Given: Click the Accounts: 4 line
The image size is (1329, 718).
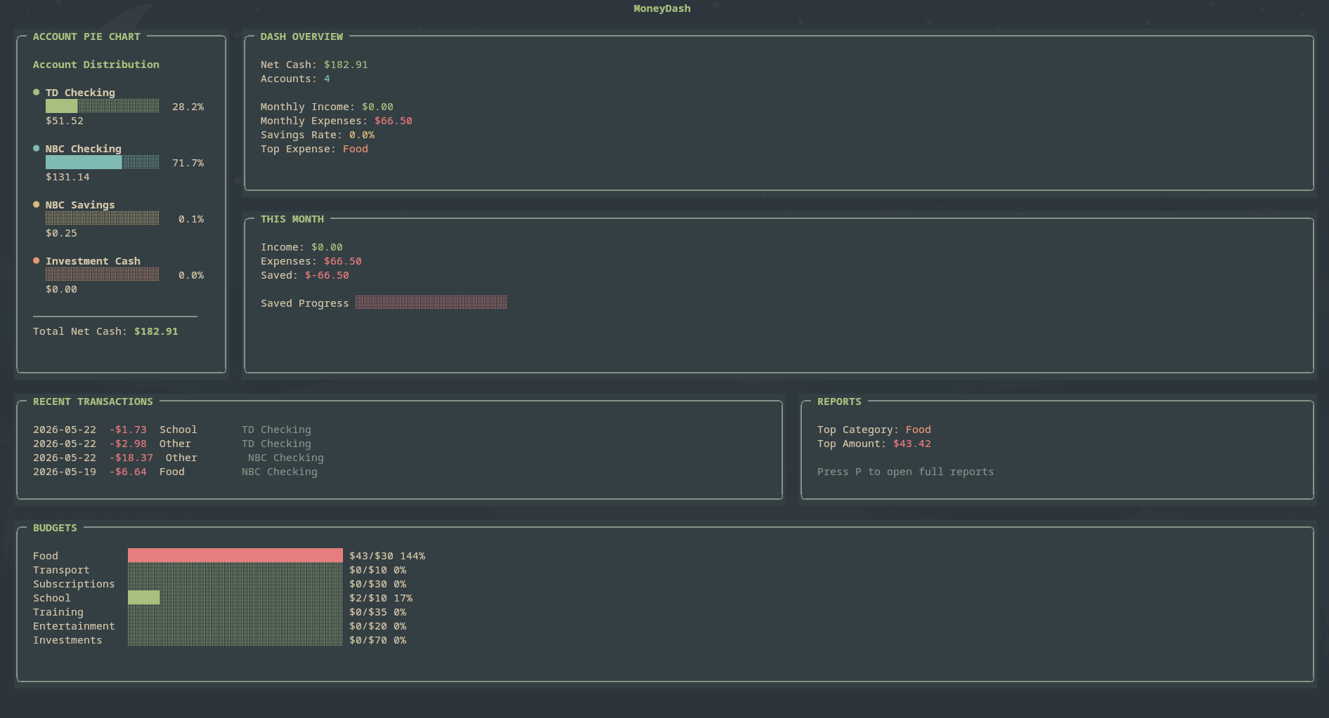Looking at the screenshot, I should click(x=295, y=79).
